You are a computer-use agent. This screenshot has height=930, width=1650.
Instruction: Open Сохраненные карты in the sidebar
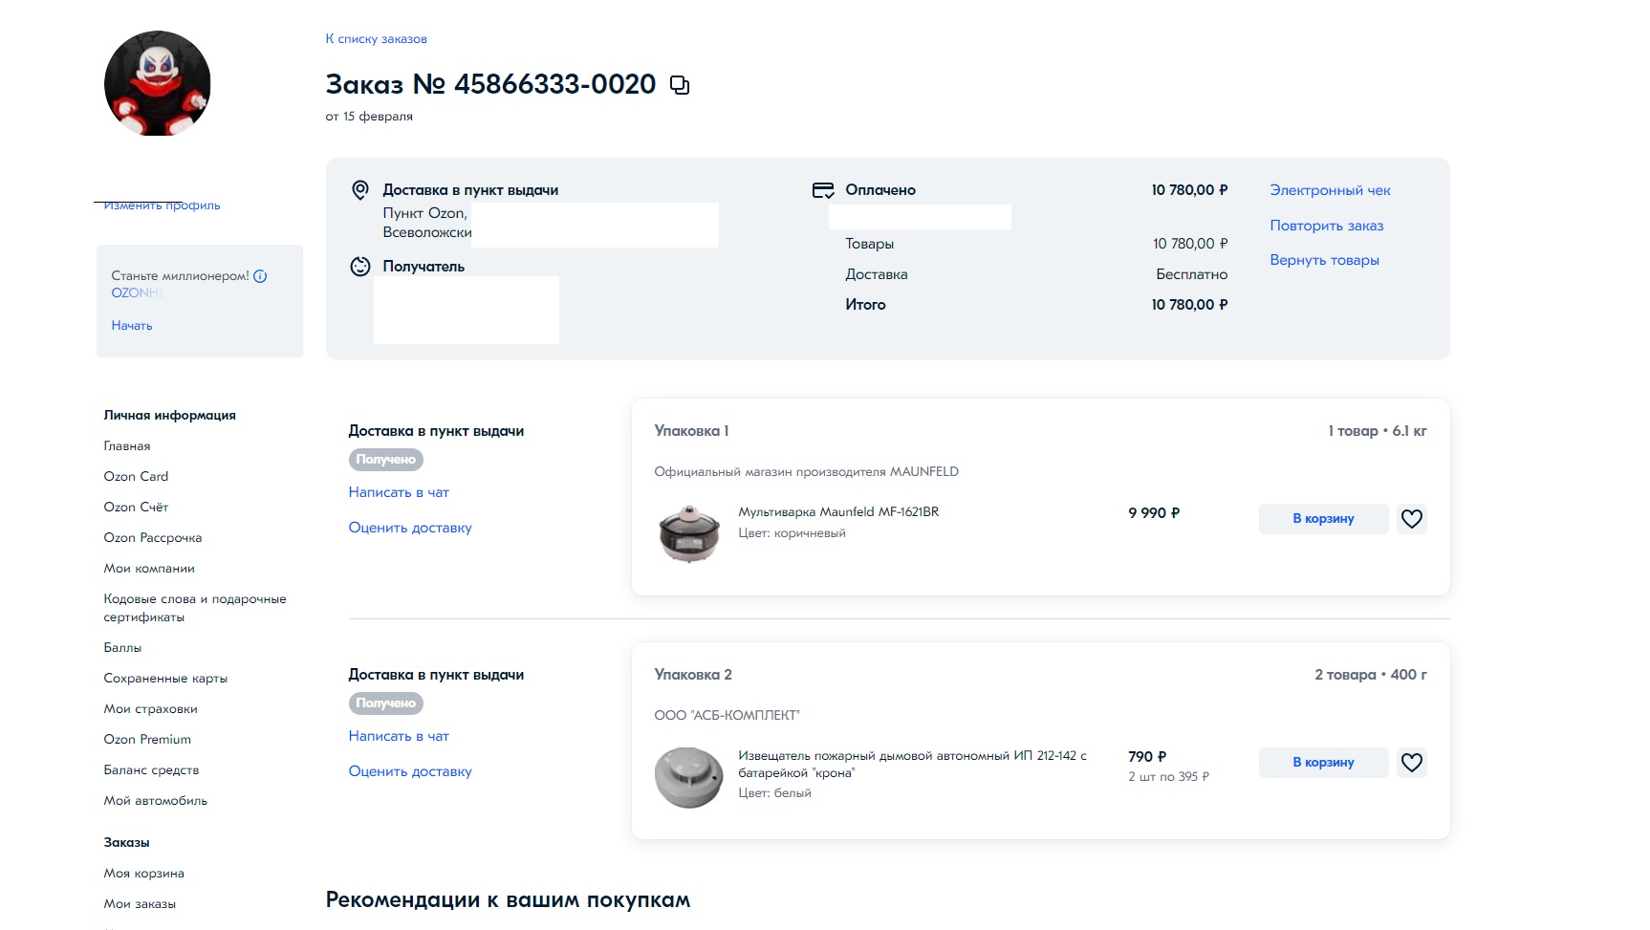165,679
